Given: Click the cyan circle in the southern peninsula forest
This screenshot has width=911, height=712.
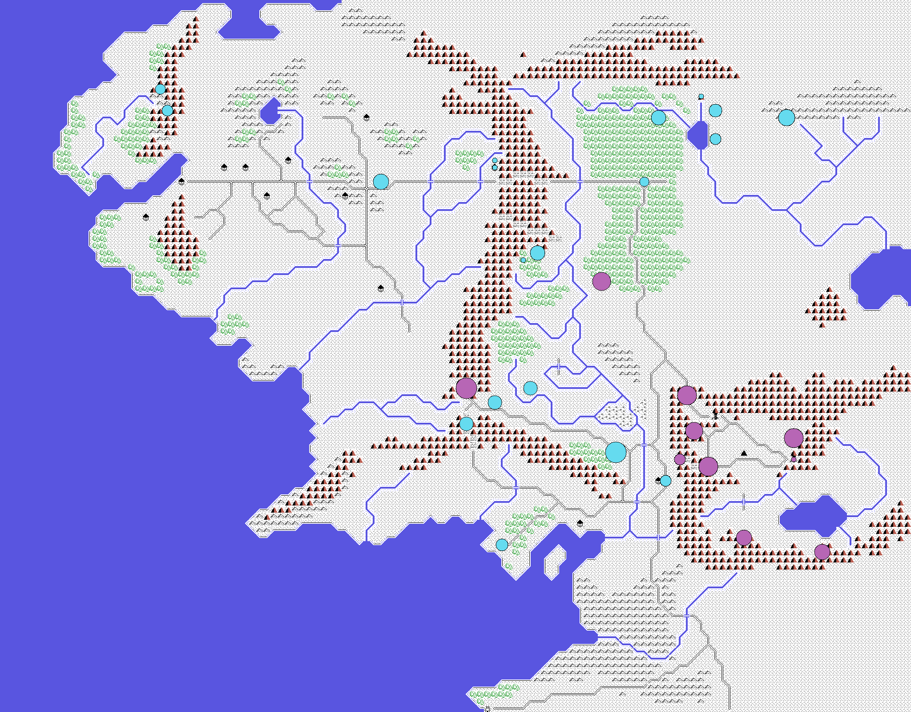Looking at the screenshot, I should click(x=502, y=545).
